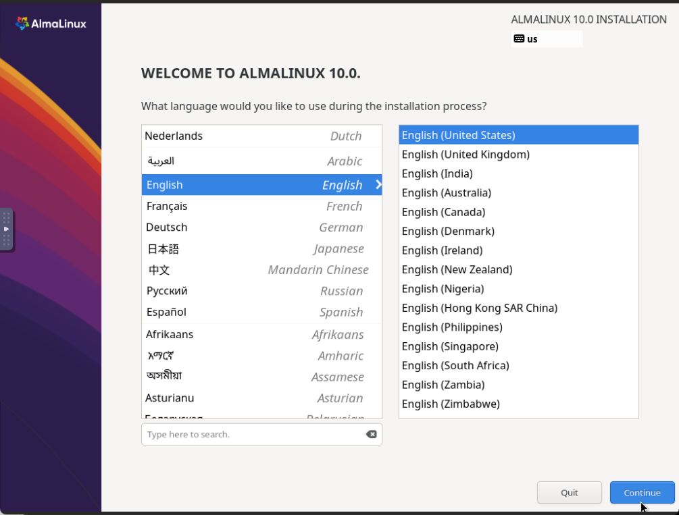Clear the search field with the backspace icon

(371, 434)
